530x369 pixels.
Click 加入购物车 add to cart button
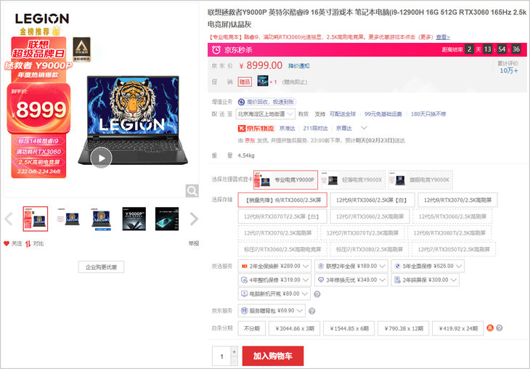click(x=273, y=356)
